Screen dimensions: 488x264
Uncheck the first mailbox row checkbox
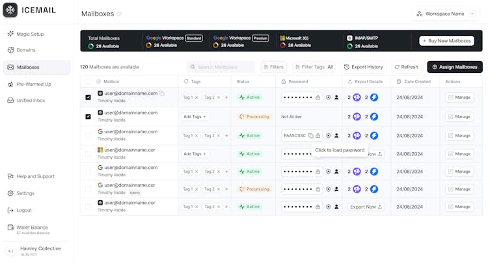[x=88, y=98]
